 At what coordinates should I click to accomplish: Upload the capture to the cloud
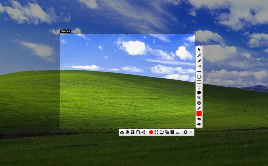point(122,132)
